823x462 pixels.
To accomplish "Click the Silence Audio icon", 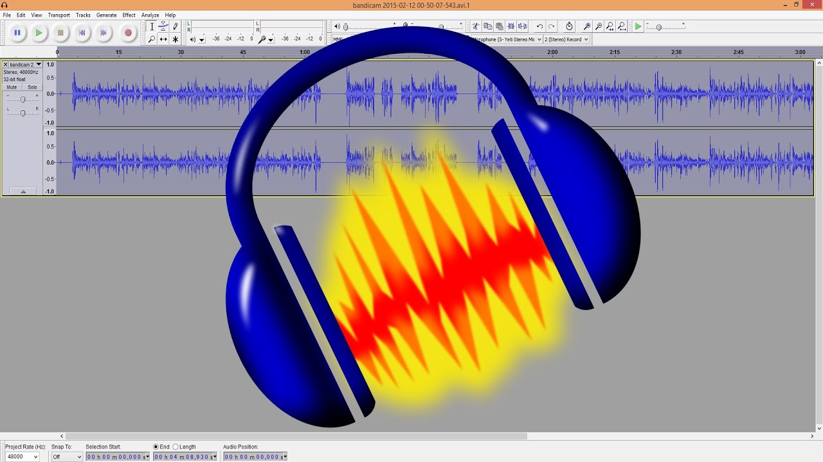I will coord(522,26).
